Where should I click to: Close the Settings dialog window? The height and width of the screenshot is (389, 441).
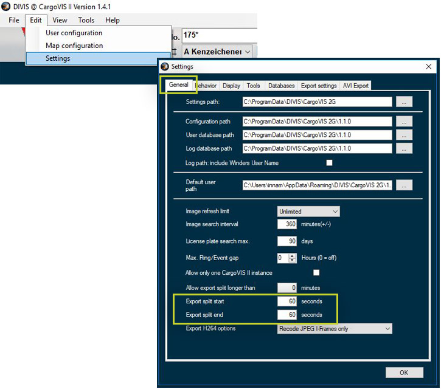tap(428, 67)
